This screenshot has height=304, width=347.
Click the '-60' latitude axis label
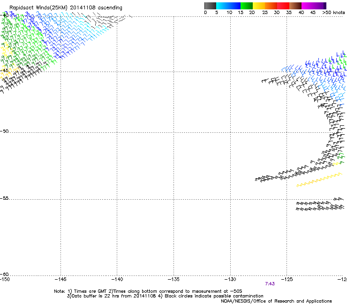4,274
